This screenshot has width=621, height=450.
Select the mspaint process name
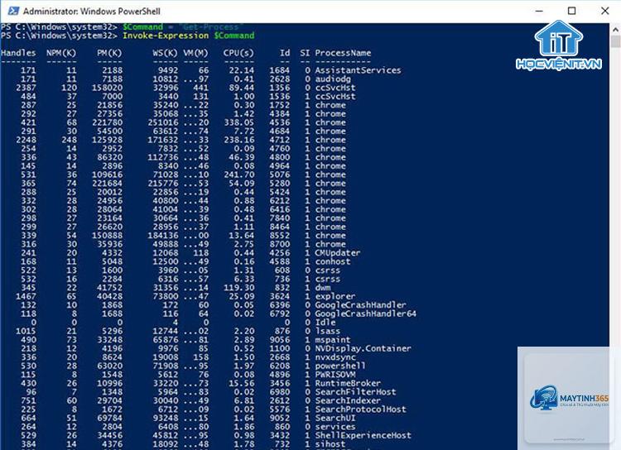pos(333,340)
